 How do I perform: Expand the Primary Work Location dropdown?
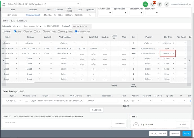(41, 26)
